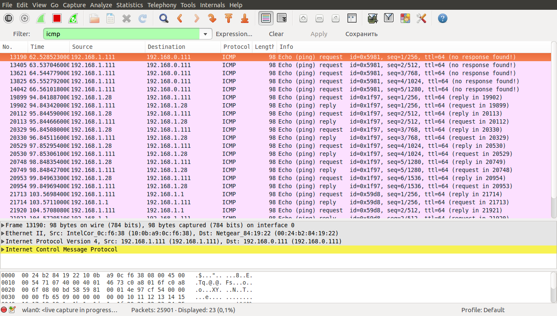Jump to the first packet
Viewport: 557px width, 316px height.
coord(228,18)
